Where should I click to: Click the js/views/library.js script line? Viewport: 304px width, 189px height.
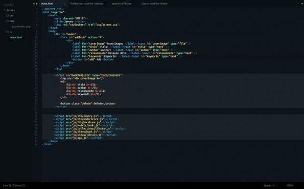point(85,135)
